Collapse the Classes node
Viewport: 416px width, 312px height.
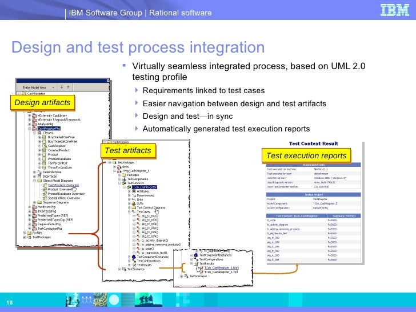pyautogui.click(x=34, y=133)
